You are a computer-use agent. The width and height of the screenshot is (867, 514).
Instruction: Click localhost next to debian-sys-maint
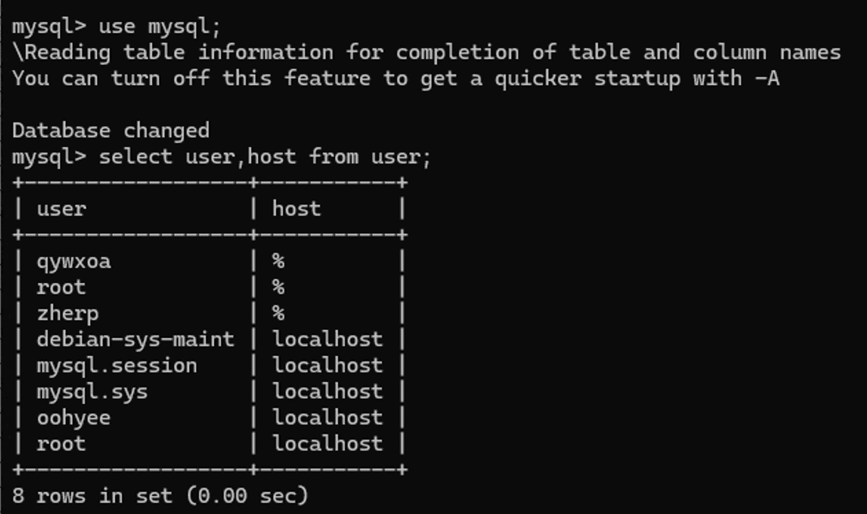(x=328, y=339)
